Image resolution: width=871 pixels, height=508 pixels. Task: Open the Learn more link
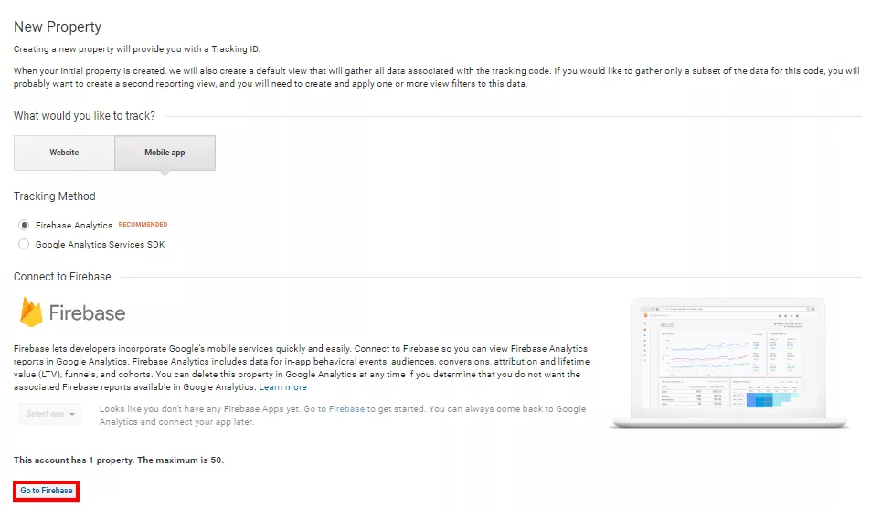click(282, 387)
